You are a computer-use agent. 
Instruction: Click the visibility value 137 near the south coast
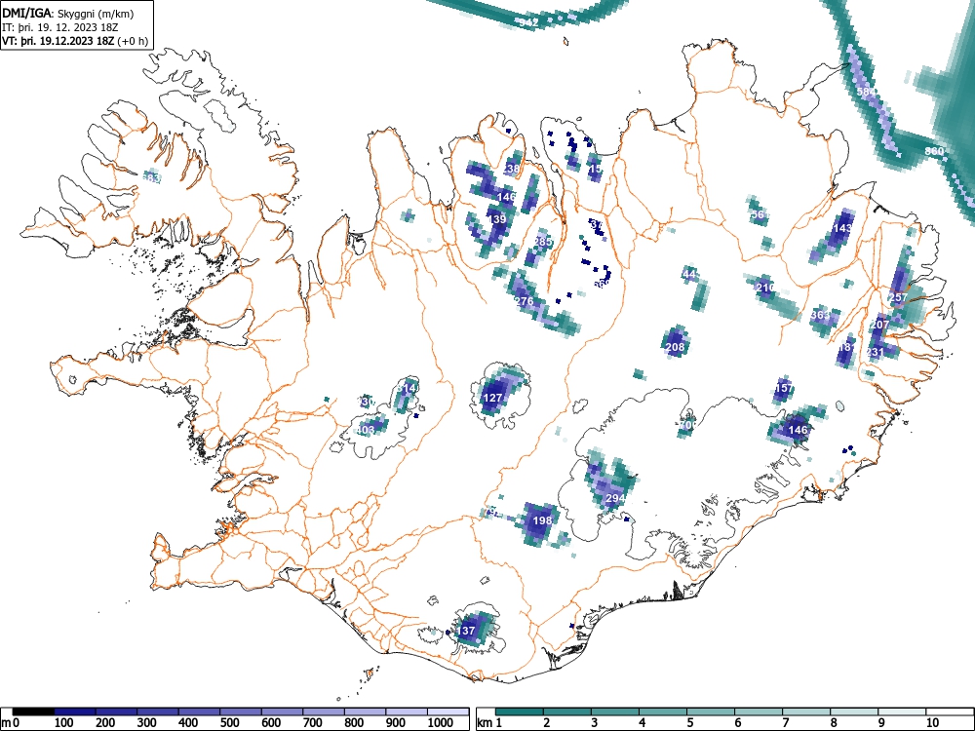[466, 631]
